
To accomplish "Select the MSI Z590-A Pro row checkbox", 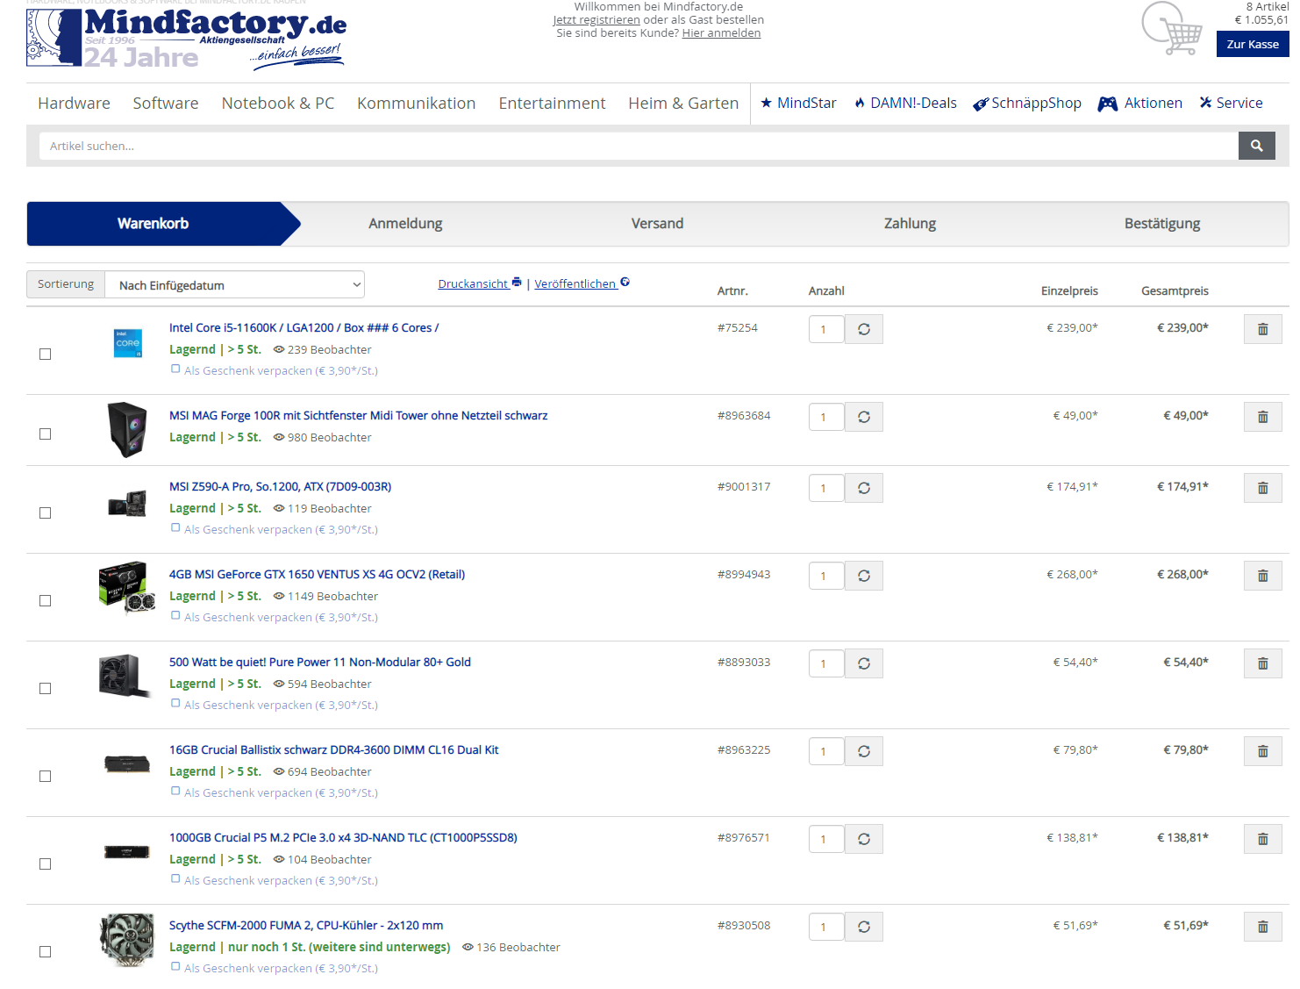I will [x=45, y=512].
